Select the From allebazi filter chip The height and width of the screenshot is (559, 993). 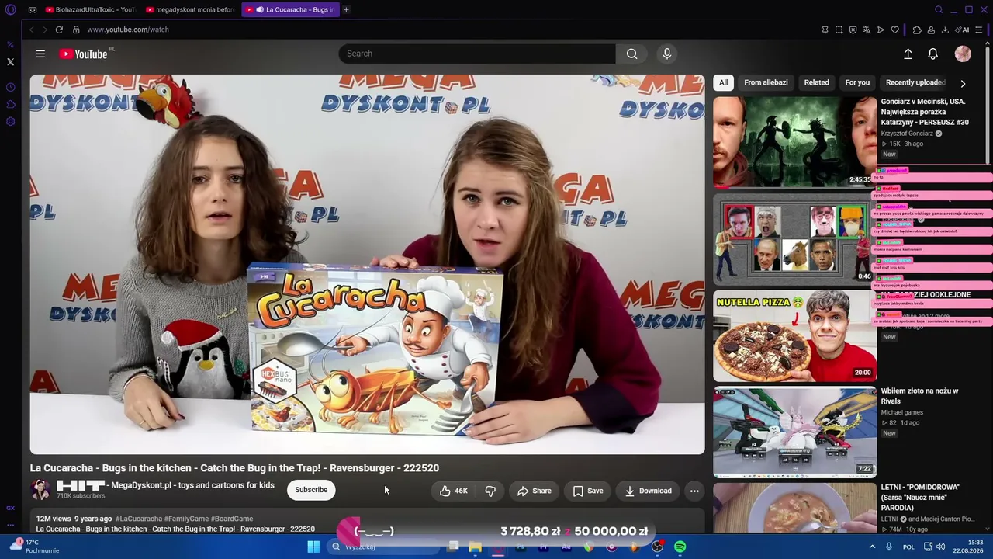tap(766, 82)
